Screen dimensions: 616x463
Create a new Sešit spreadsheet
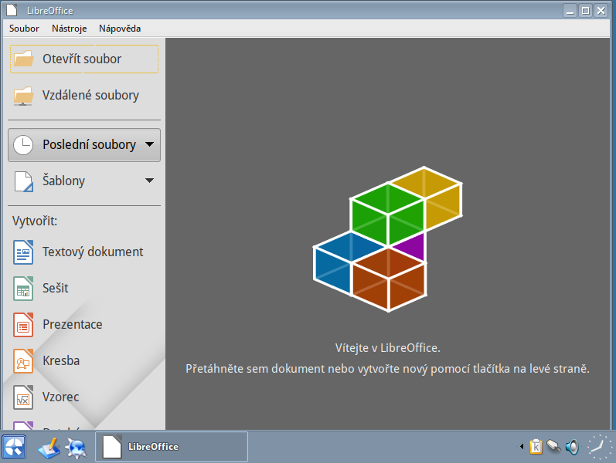[84, 289]
